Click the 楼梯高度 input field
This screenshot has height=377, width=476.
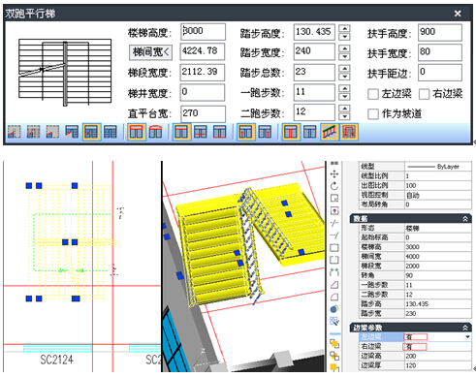(203, 32)
